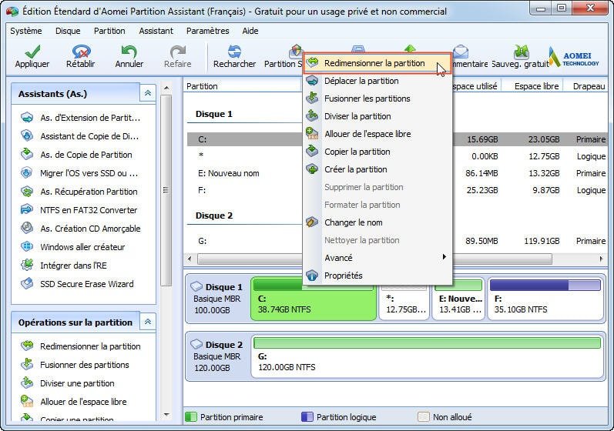The image size is (614, 431).
Task: Open Propriétés from context menu
Action: pos(377,276)
